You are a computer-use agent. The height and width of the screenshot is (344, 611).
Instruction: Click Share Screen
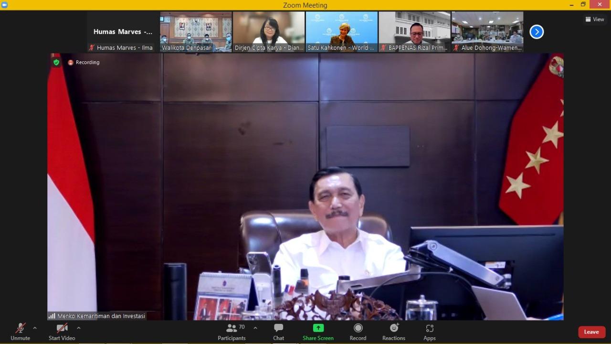[318, 331]
